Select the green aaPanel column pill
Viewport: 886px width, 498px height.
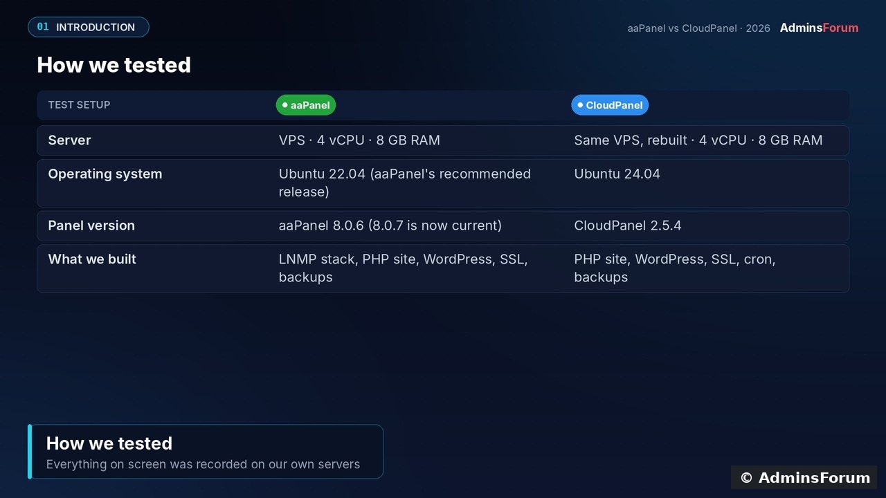point(306,105)
